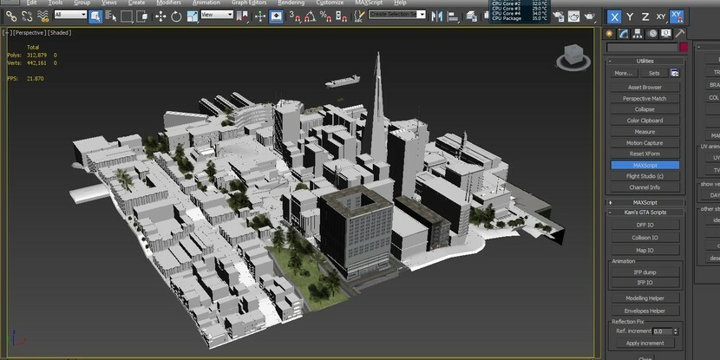
Task: Collapse the Utilities rollout header
Action: [x=645, y=61]
